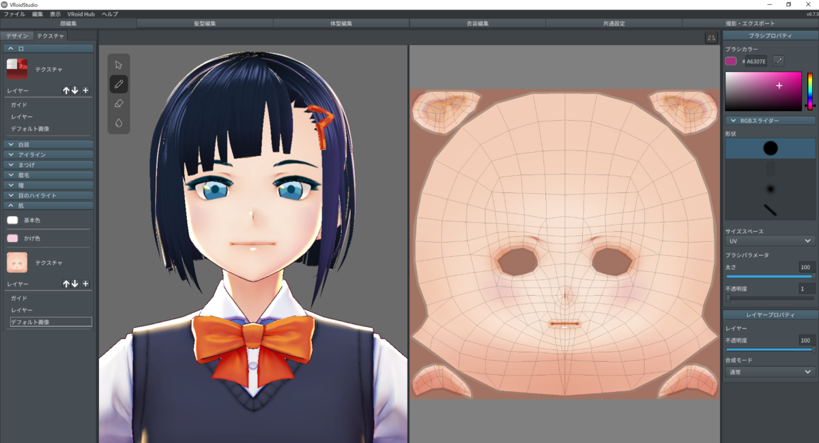
Task: Switch to the 撮影・エクスポート tab
Action: point(751,23)
